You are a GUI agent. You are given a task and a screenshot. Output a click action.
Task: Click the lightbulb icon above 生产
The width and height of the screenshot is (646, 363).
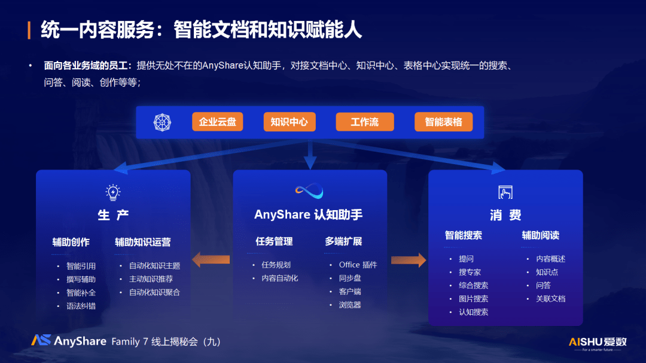113,192
